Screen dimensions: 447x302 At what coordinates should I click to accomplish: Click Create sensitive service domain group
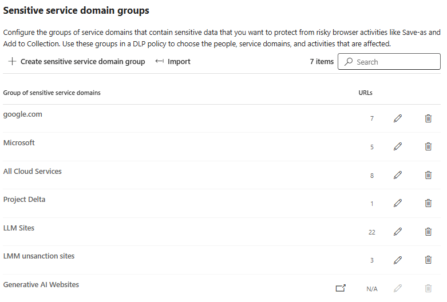[77, 62]
